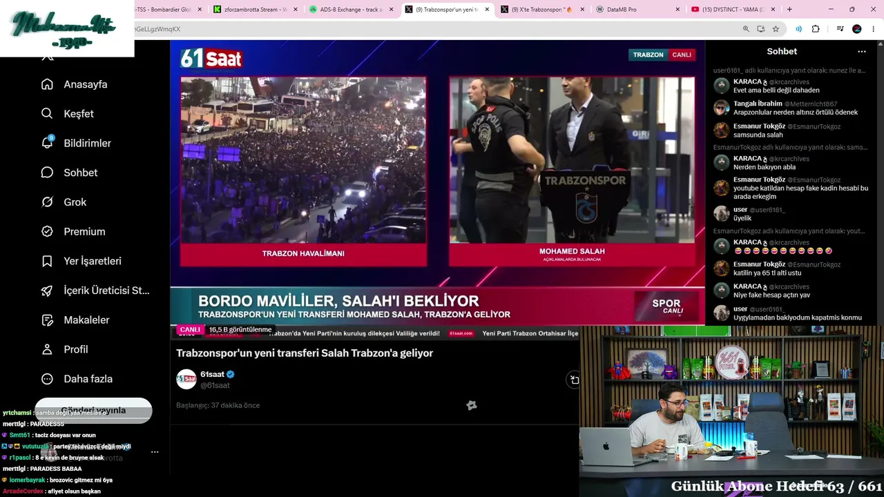Image resolution: width=884 pixels, height=497 pixels.
Task: Click the Keşfet link label
Action: point(79,114)
